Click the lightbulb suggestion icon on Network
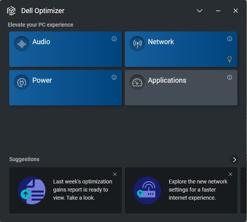 [230, 59]
